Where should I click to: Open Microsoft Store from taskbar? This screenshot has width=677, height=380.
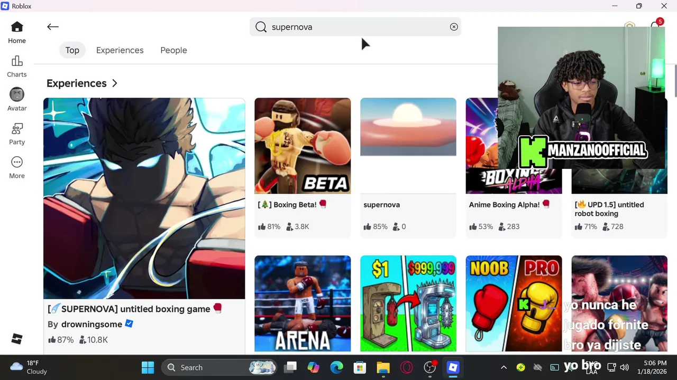360,367
